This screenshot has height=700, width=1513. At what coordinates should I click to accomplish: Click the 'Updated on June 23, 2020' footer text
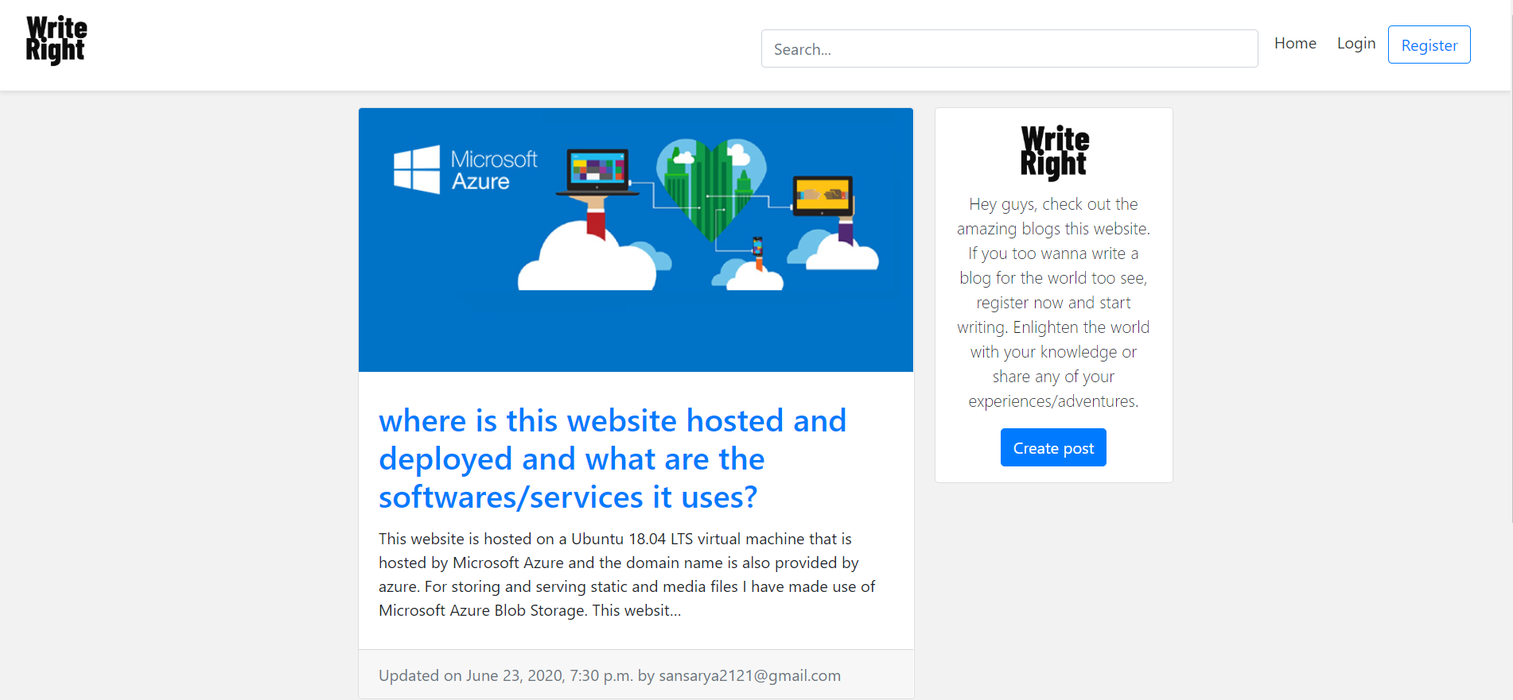coord(609,675)
